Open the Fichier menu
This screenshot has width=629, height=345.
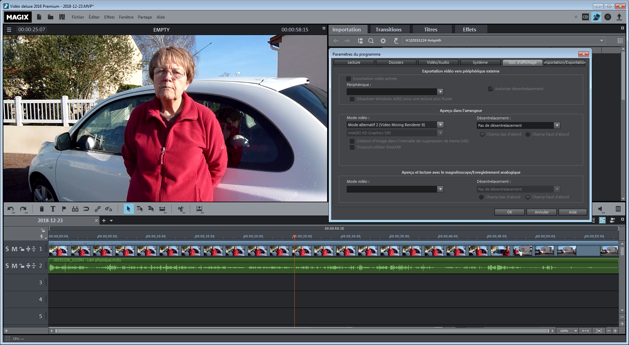78,17
